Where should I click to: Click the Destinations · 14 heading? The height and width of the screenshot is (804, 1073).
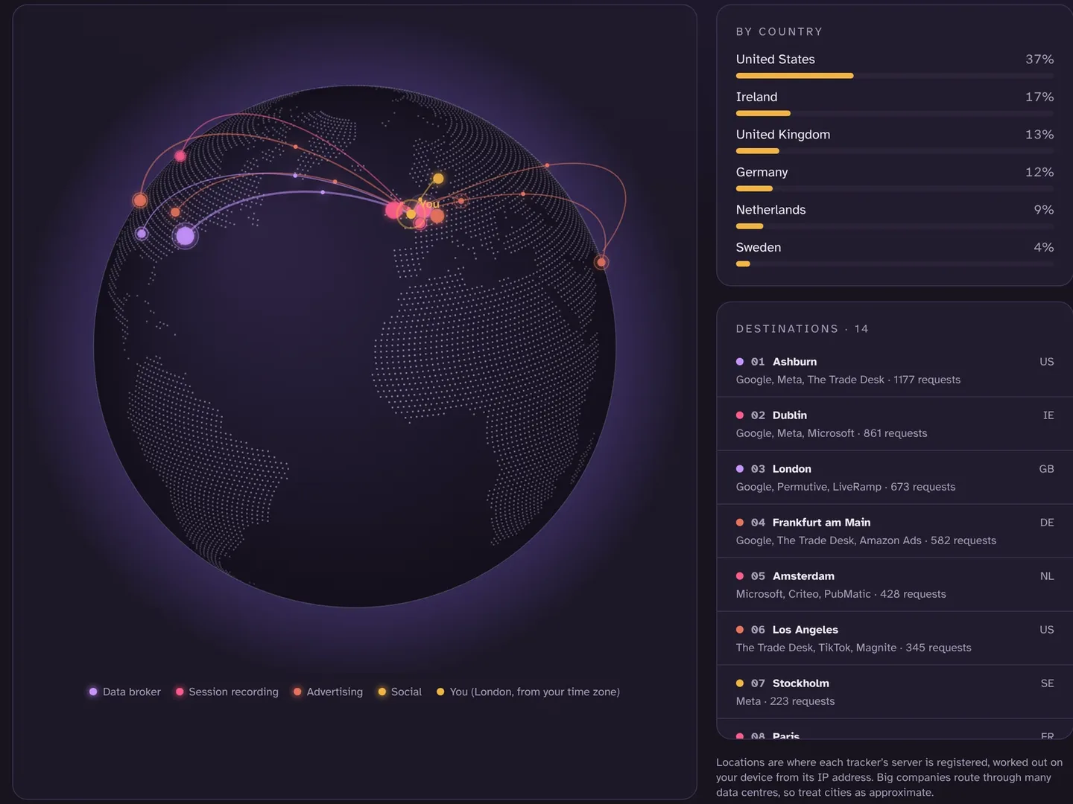(802, 329)
